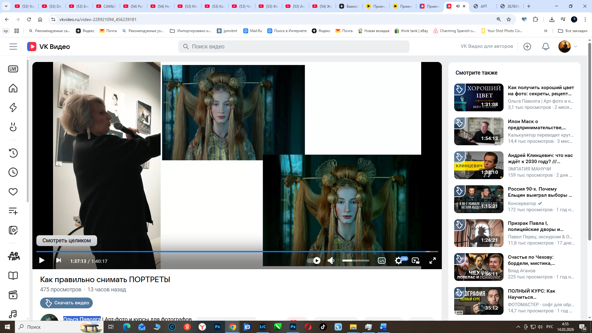Skip to the next video
The width and height of the screenshot is (592, 333).
[59, 261]
